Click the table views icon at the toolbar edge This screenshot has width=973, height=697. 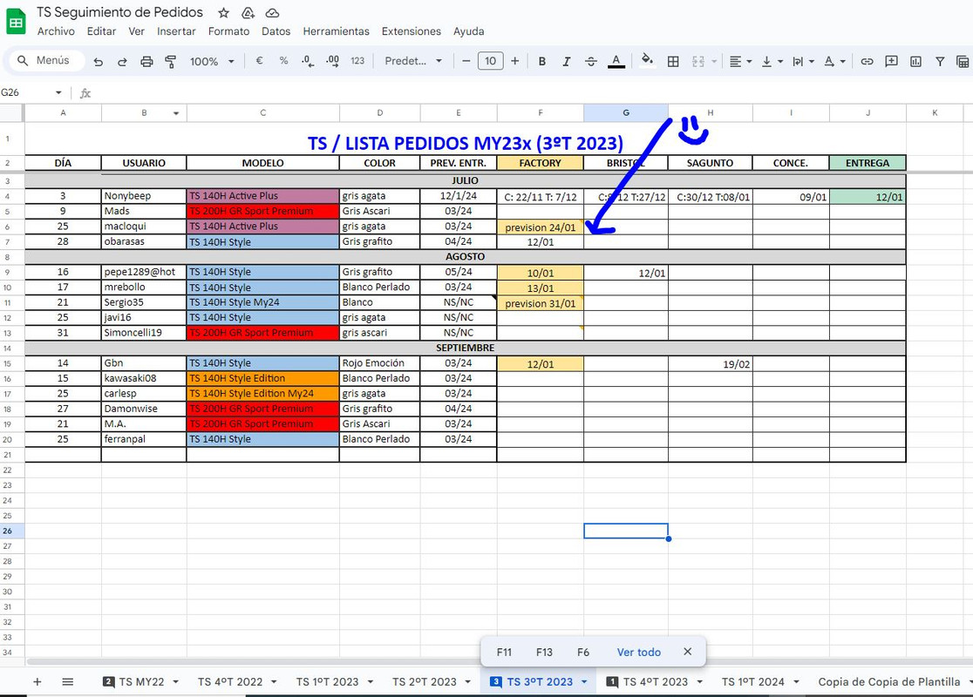(963, 61)
